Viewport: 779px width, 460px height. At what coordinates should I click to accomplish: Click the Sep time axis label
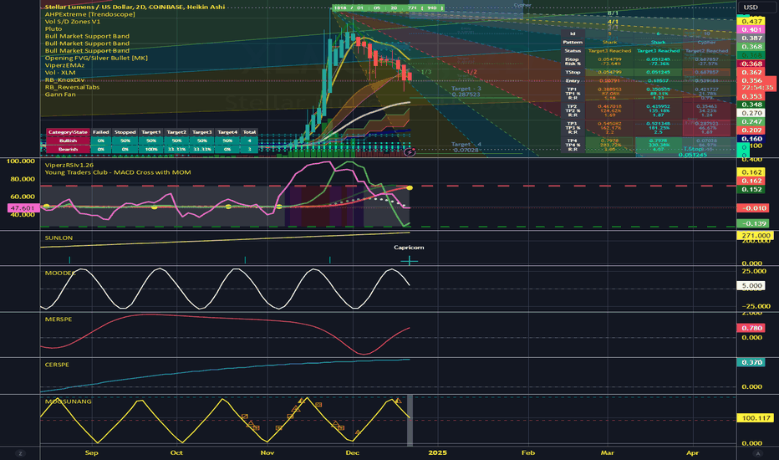(91, 453)
